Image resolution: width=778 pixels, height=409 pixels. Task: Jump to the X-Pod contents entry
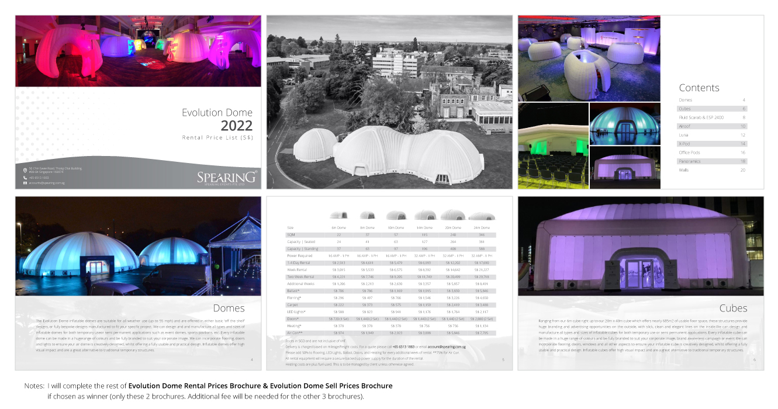click(685, 144)
